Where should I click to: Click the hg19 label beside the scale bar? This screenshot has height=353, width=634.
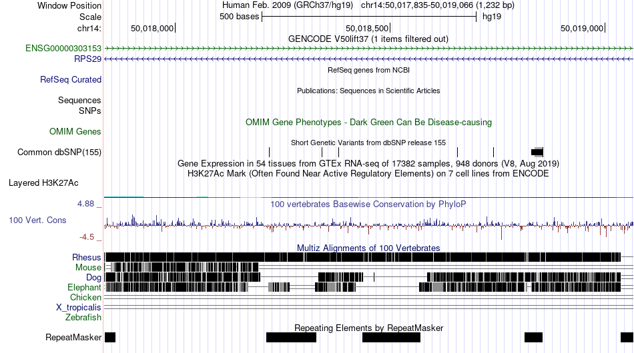tap(492, 17)
